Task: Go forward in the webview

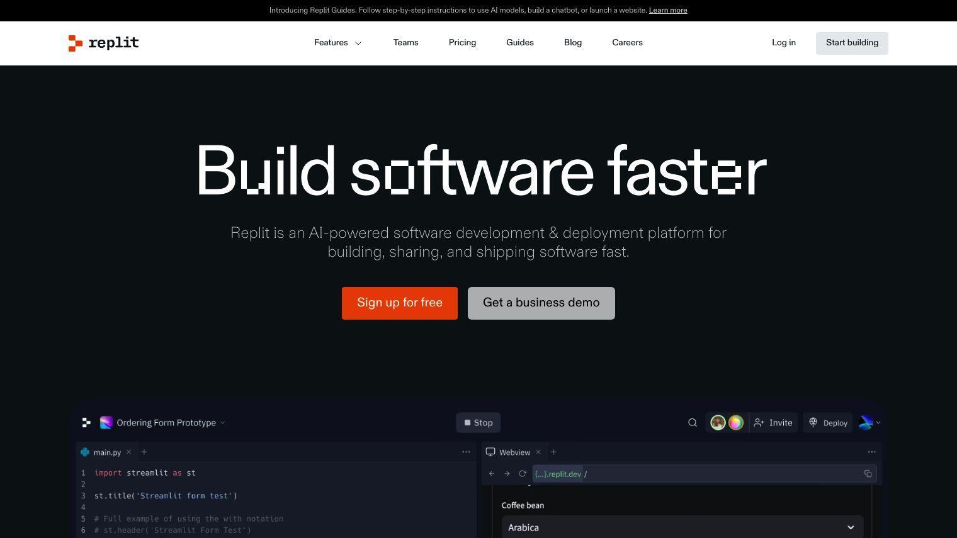Action: point(507,474)
